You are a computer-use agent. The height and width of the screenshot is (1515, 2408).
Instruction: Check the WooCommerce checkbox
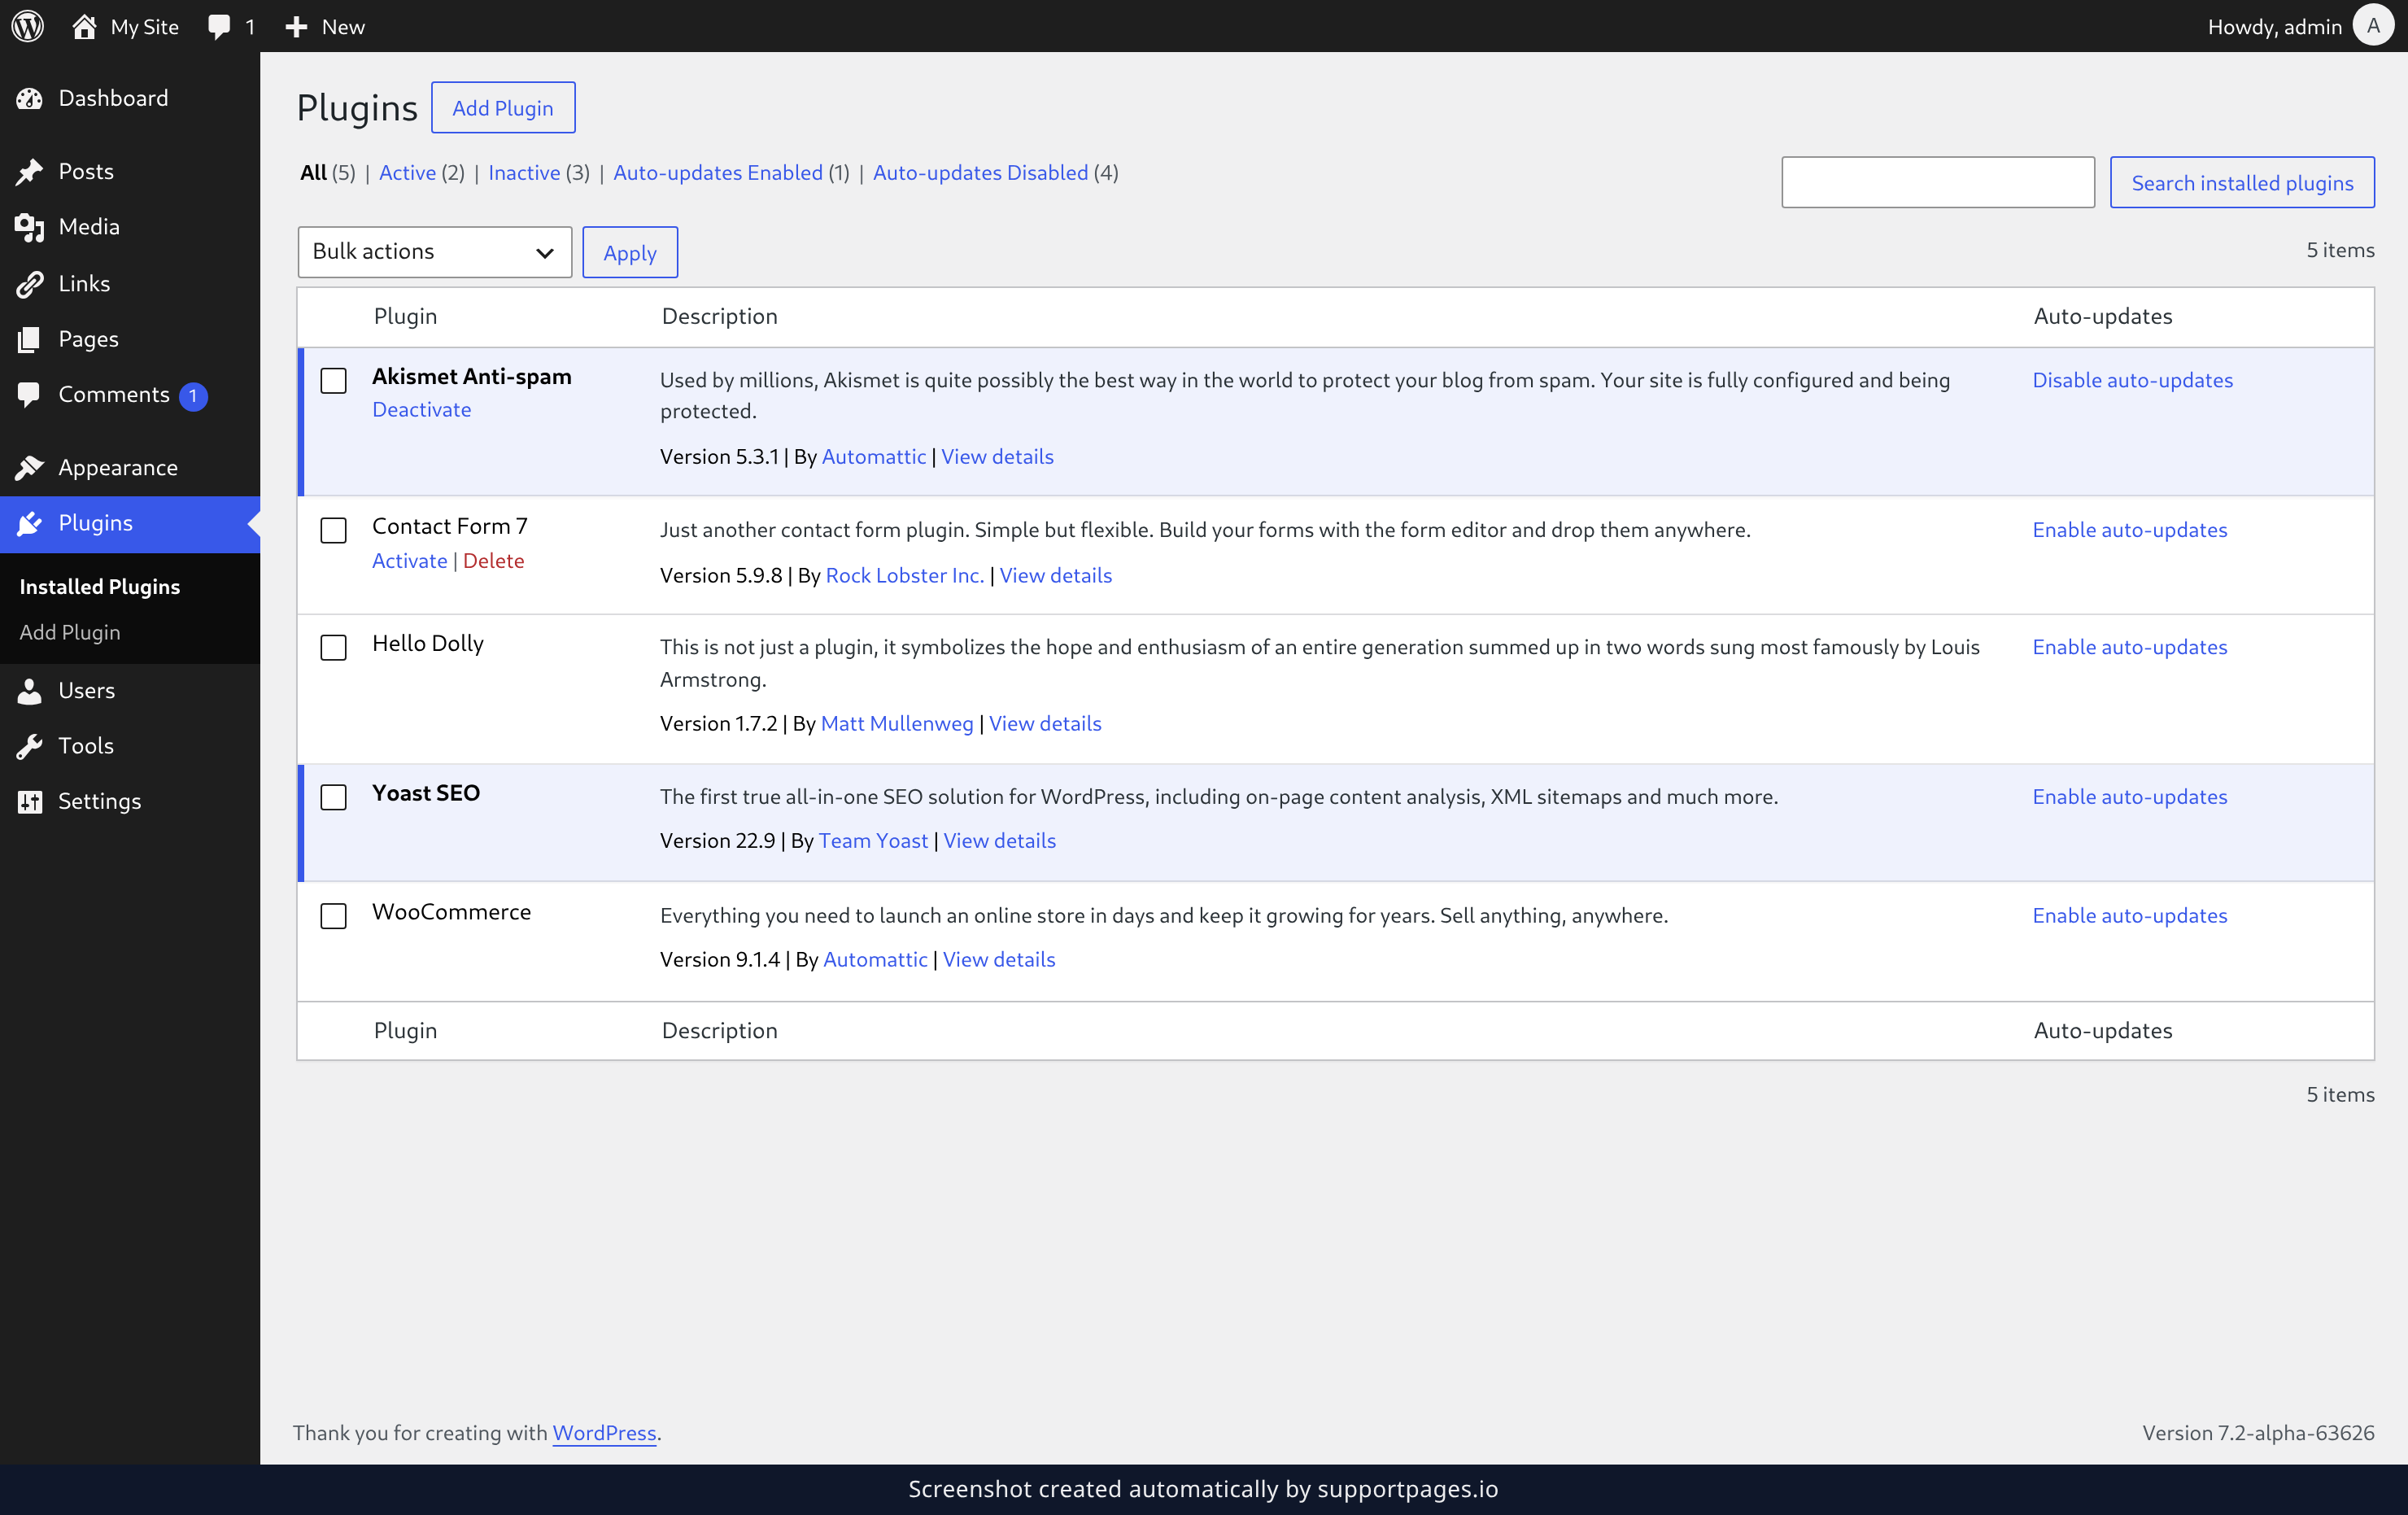coord(333,916)
